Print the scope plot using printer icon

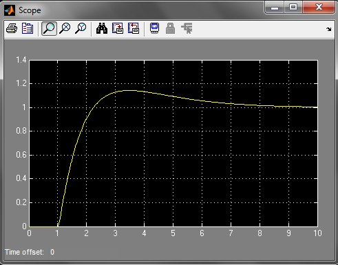12,29
